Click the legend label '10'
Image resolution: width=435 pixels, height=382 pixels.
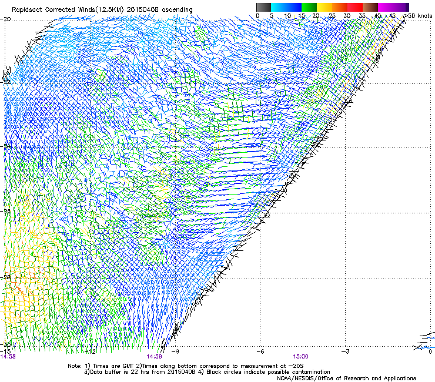pyautogui.click(x=287, y=15)
